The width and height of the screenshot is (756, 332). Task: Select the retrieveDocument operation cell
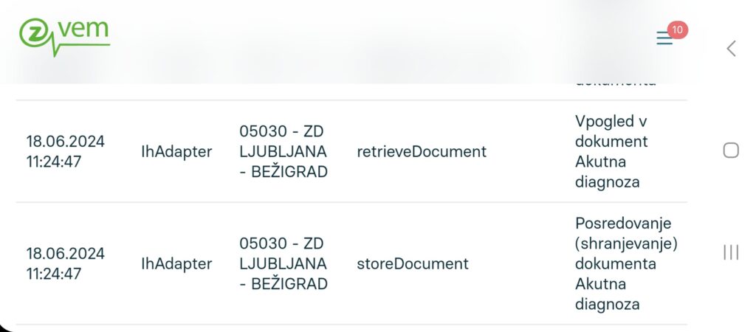[x=422, y=151]
